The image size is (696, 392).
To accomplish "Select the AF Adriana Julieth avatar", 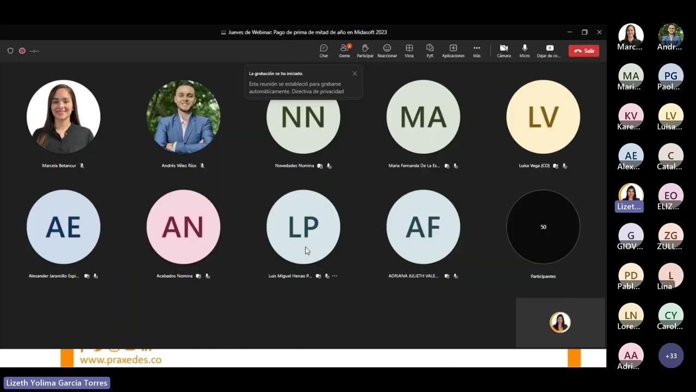I will [x=423, y=227].
